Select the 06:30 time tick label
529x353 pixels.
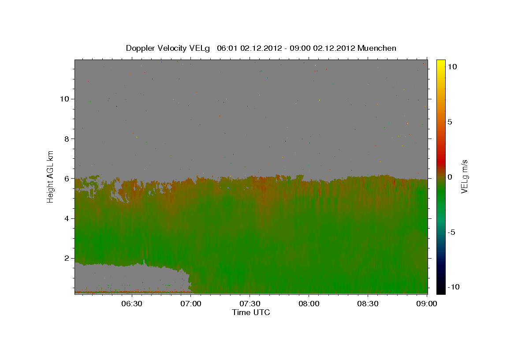pyautogui.click(x=131, y=304)
